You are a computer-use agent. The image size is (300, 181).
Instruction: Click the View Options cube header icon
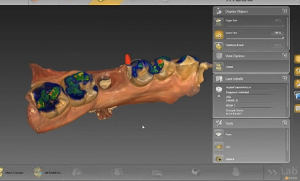point(219,56)
